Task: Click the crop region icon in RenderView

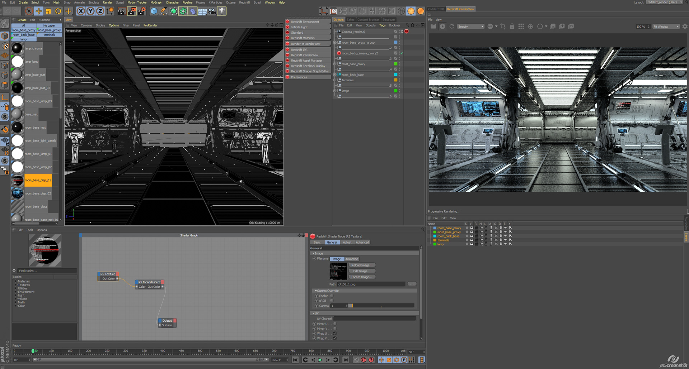Action: 503,27
